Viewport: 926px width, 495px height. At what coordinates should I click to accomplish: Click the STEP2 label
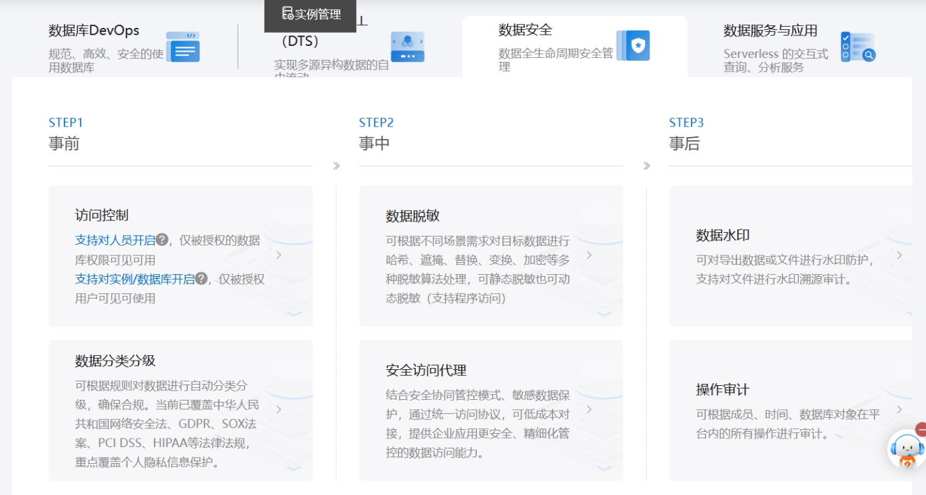376,122
